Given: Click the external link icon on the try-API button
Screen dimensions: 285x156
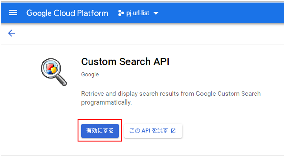Looking at the screenshot, I should click(x=173, y=131).
